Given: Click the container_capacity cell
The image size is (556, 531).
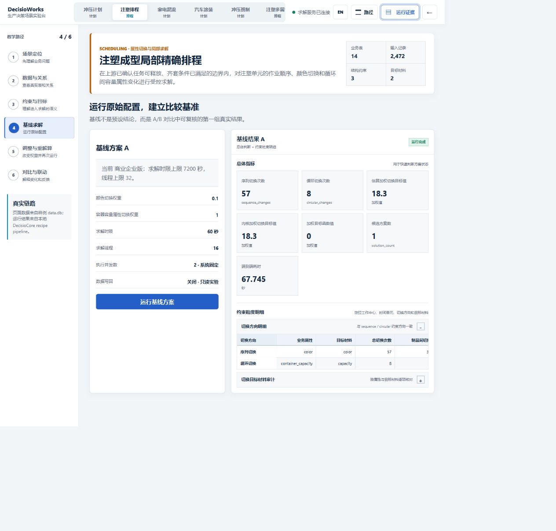Looking at the screenshot, I should [x=296, y=363].
